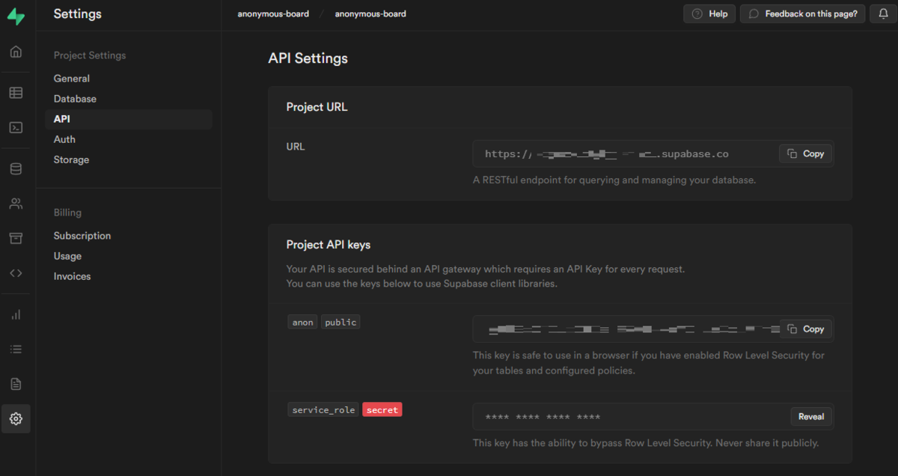898x476 pixels.
Task: Open the notifications bell icon
Action: pos(884,13)
